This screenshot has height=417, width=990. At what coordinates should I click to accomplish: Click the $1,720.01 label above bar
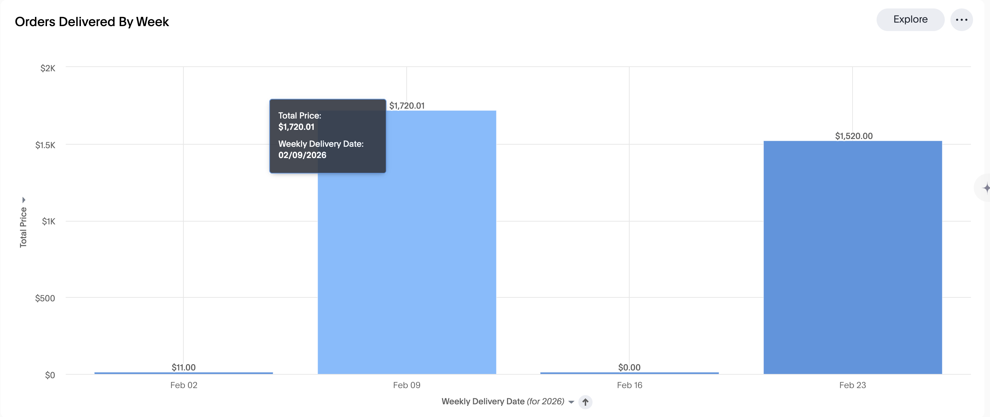(x=407, y=105)
